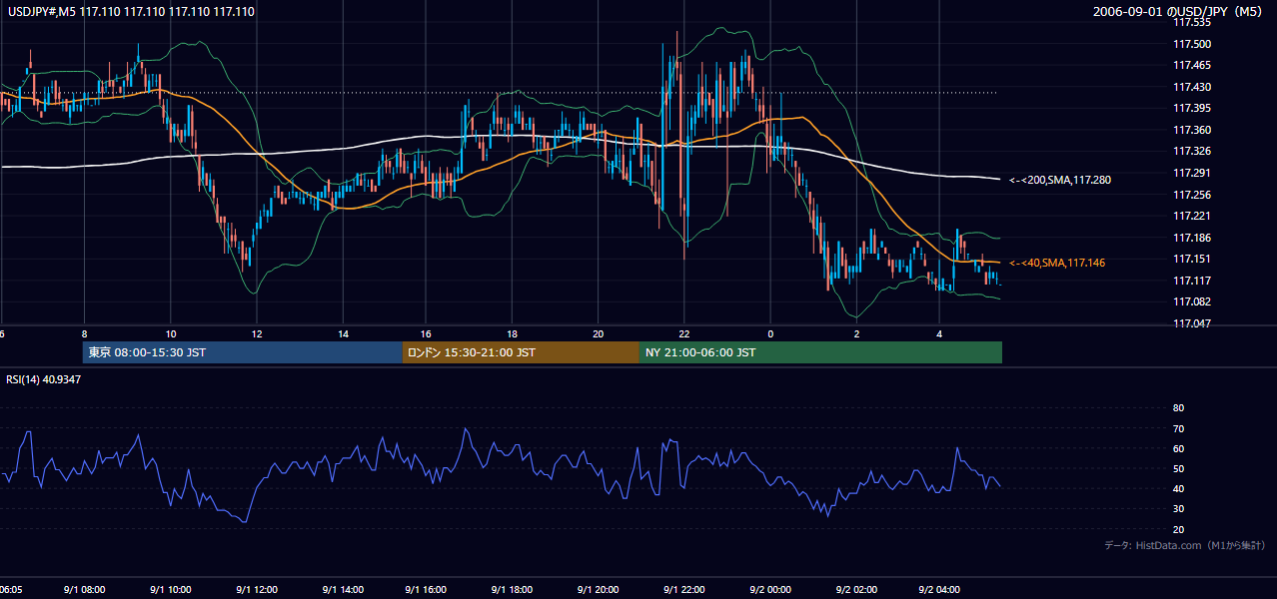This screenshot has width=1277, height=599.
Task: Click the 117.082 price axis label
Action: 1192,302
